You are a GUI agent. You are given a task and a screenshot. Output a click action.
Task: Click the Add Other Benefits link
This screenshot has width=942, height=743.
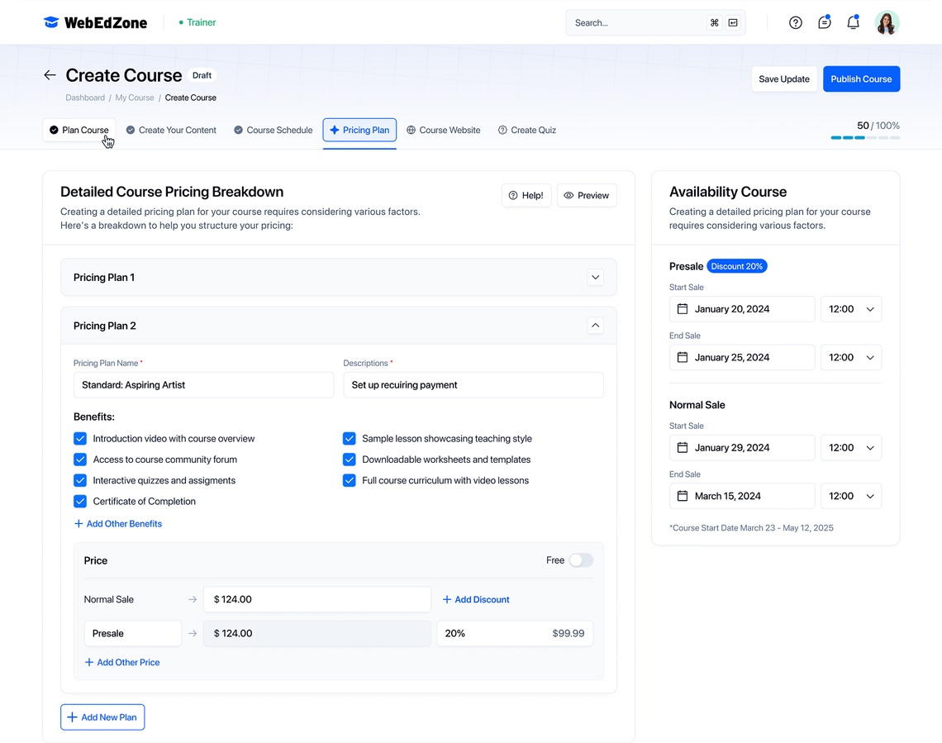[118, 524]
